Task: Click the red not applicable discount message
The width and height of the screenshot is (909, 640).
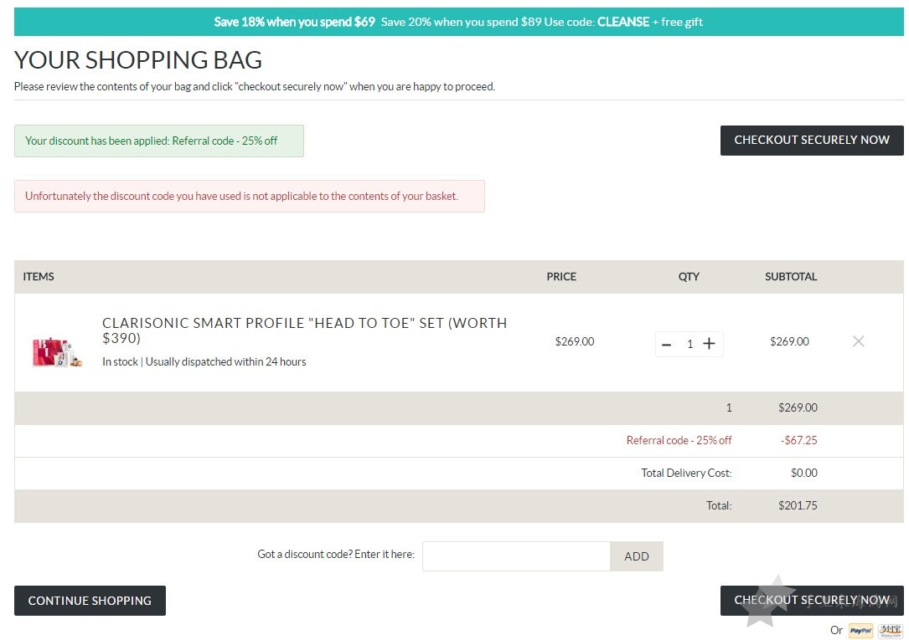Action: tap(250, 196)
